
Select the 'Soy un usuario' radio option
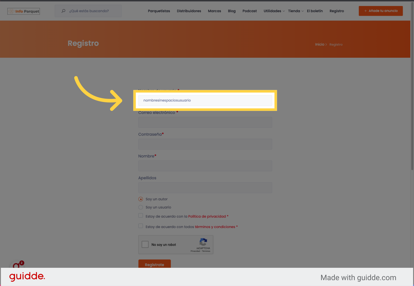141,207
